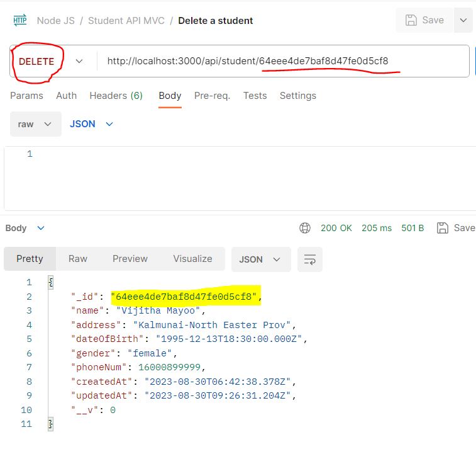Click the 200 OK status label
This screenshot has height=471, width=476.
pos(336,228)
